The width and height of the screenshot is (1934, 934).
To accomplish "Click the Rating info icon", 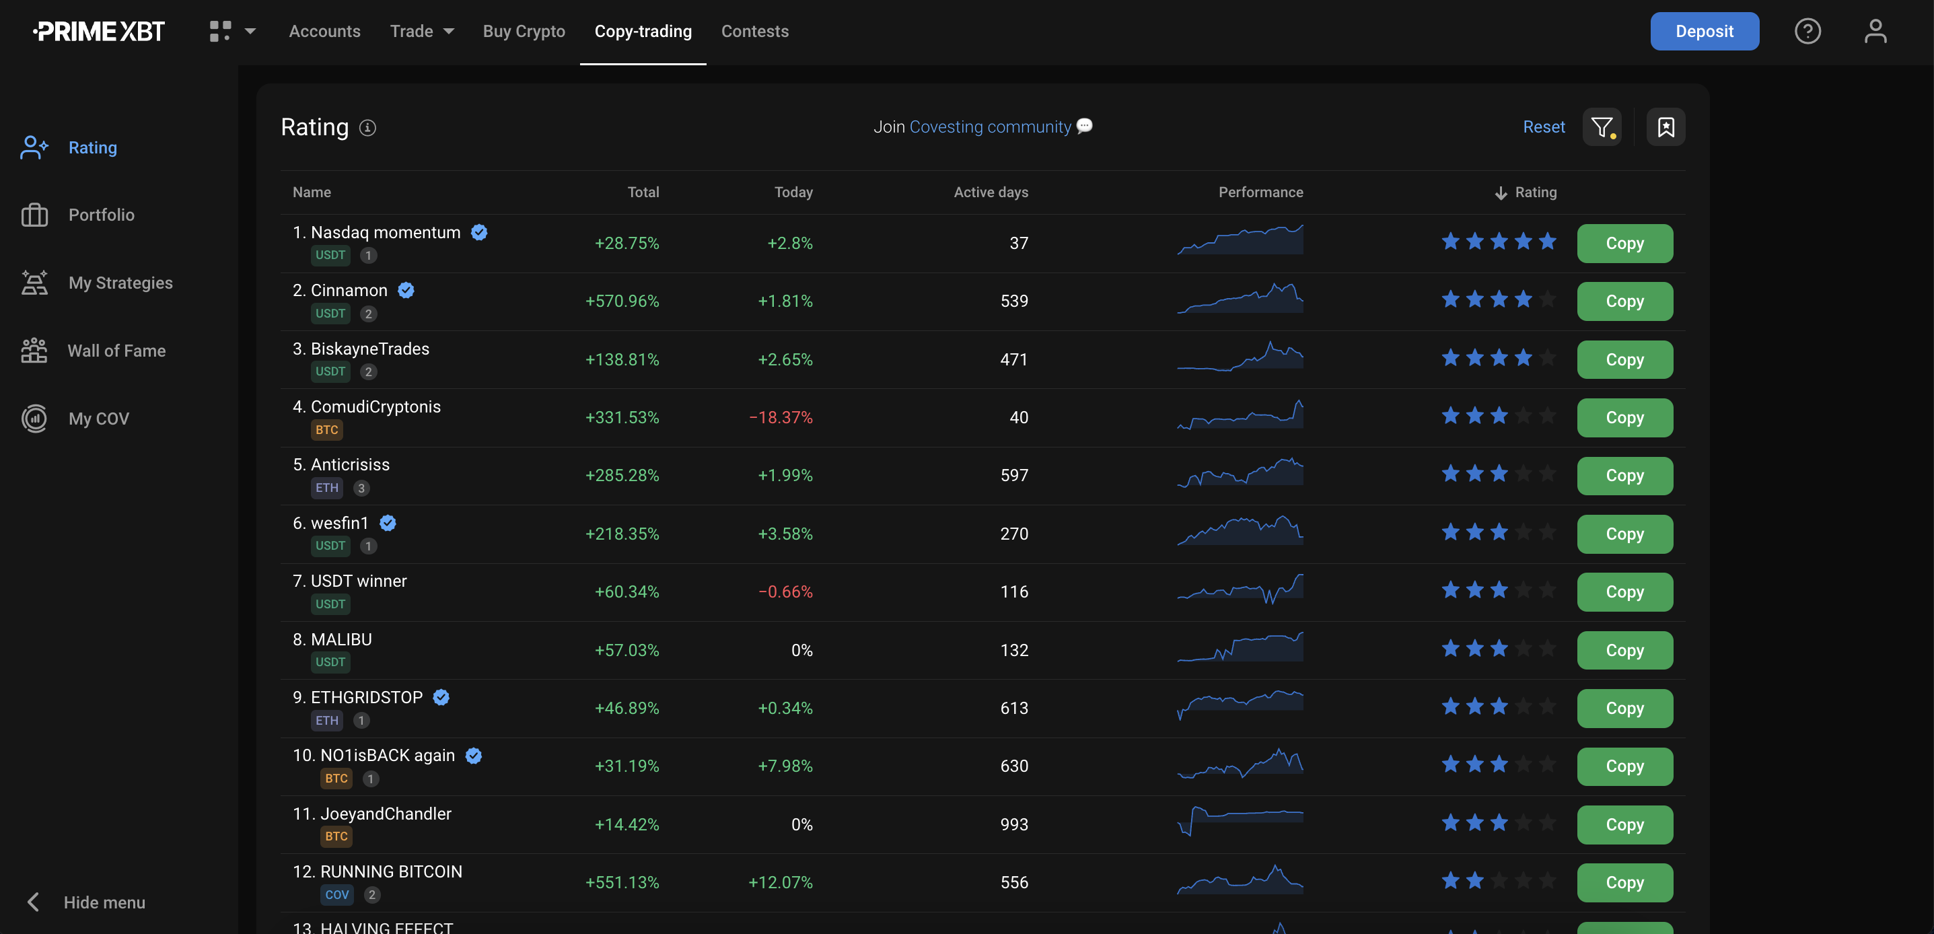I will click(367, 128).
